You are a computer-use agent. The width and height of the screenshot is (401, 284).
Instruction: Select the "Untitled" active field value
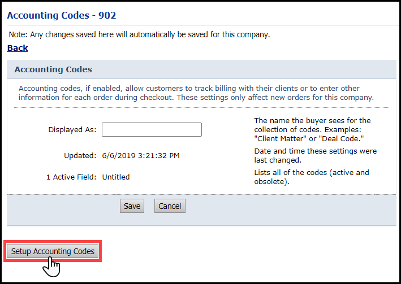coord(116,177)
